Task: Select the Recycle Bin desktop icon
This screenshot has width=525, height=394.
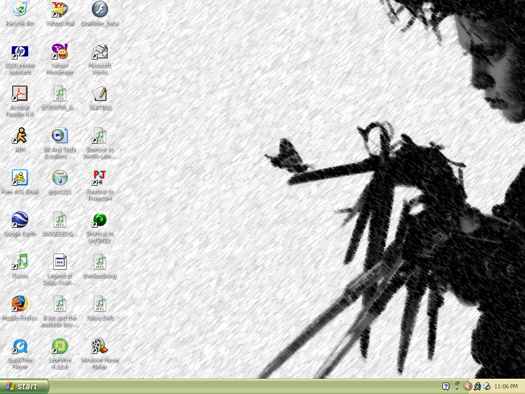Action: click(x=20, y=9)
